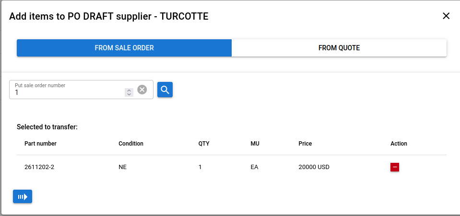Click the Action column header
This screenshot has width=460, height=216.
399,144
